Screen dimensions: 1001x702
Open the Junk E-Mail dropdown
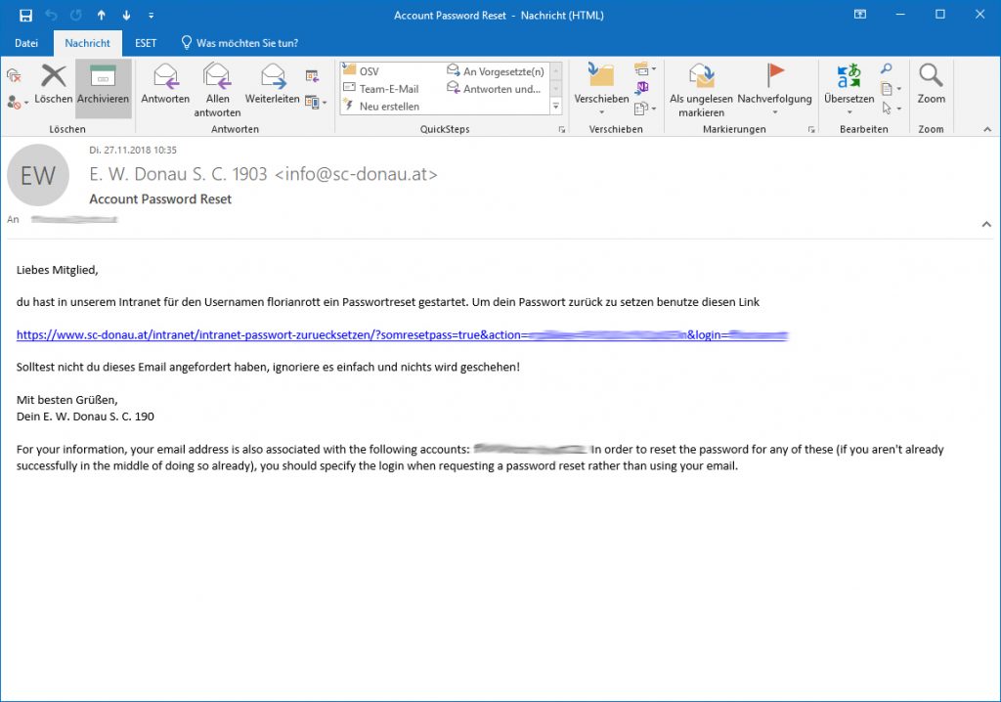tap(18, 103)
